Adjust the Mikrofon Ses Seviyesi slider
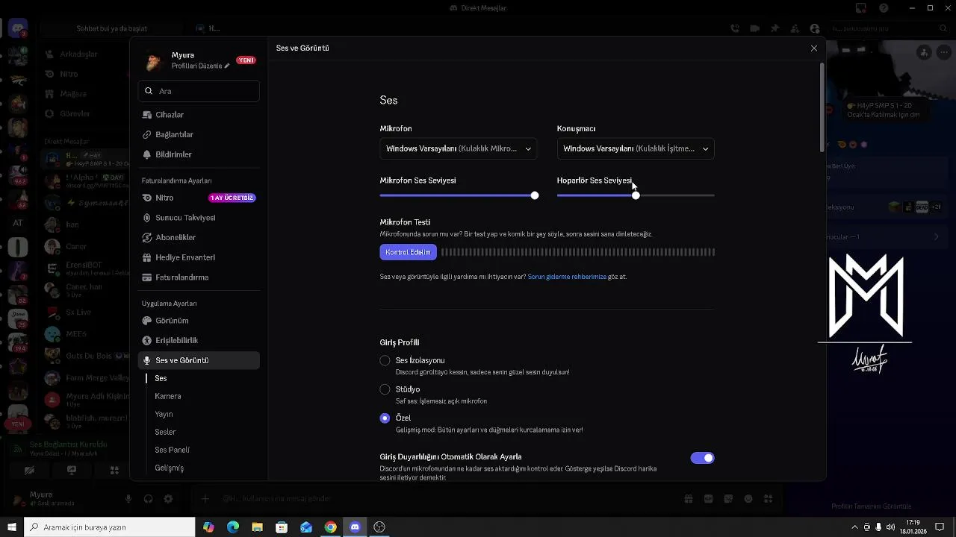This screenshot has height=537, width=956. click(x=535, y=195)
